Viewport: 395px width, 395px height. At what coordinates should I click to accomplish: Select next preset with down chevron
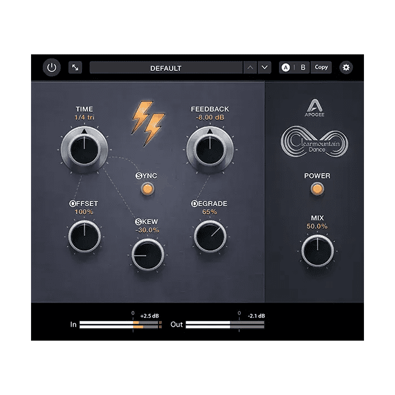pos(265,68)
